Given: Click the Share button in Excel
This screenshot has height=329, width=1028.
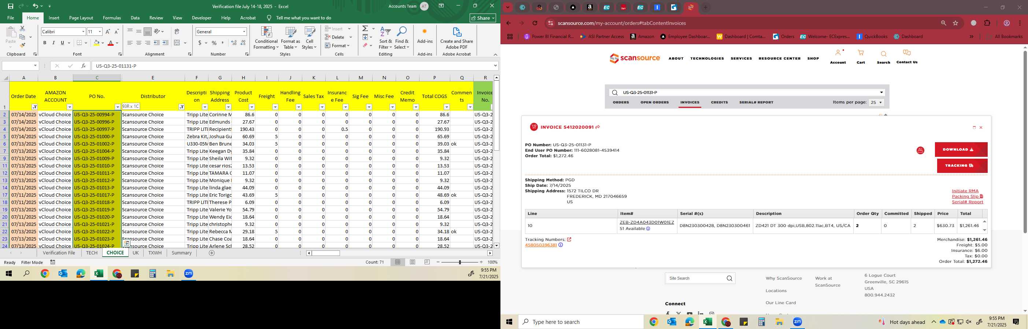Looking at the screenshot, I should point(483,18).
